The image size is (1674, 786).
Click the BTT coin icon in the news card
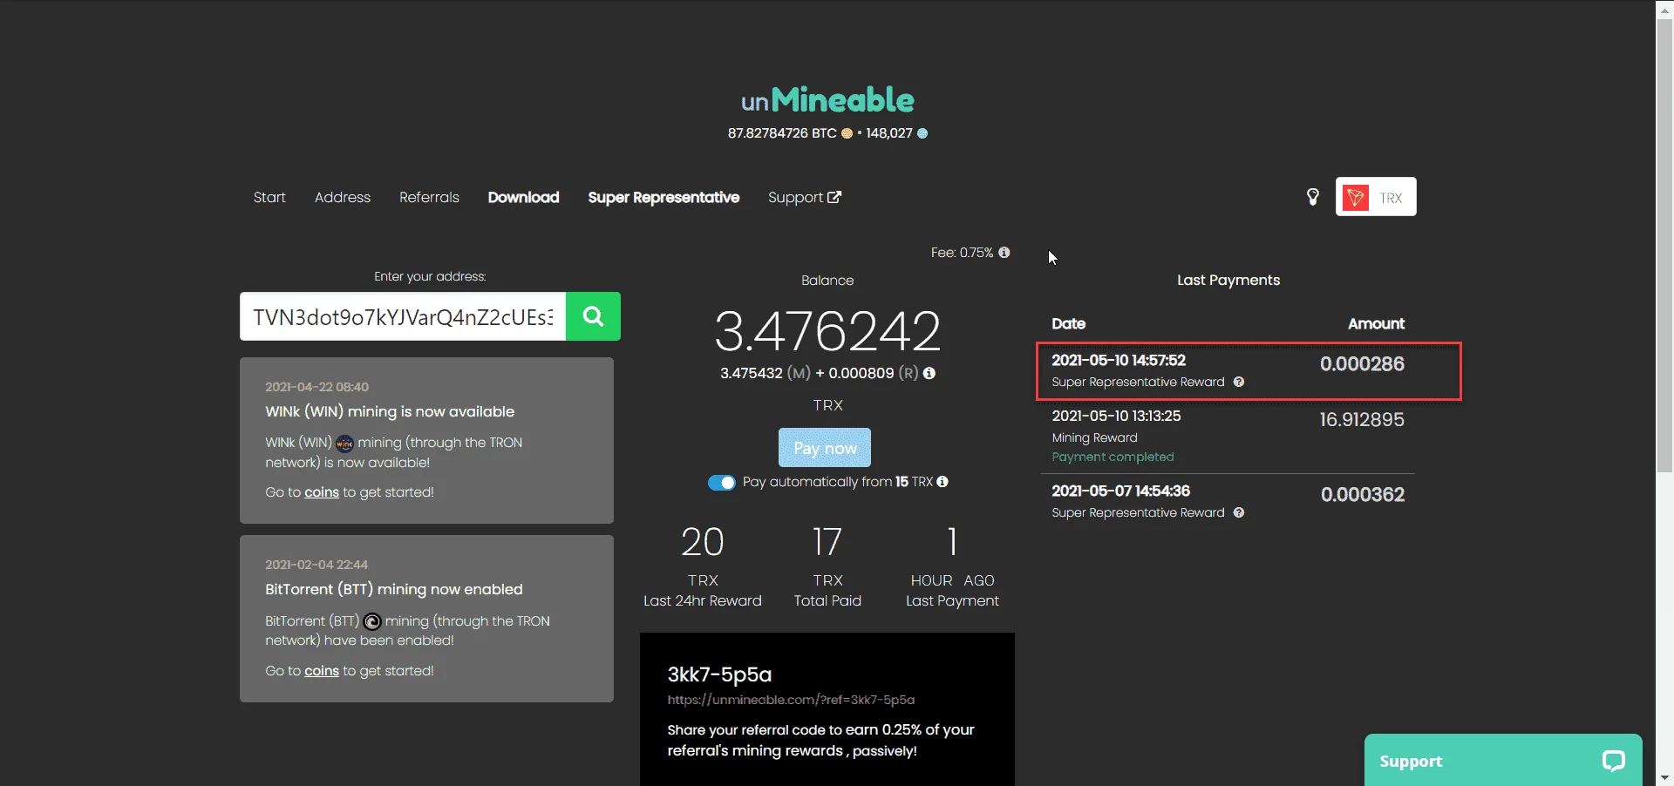[372, 621]
